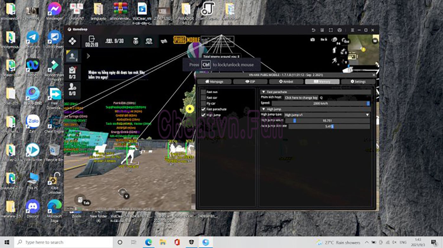
Task: Click the camera screenshot icon in game
Action: [x=312, y=39]
